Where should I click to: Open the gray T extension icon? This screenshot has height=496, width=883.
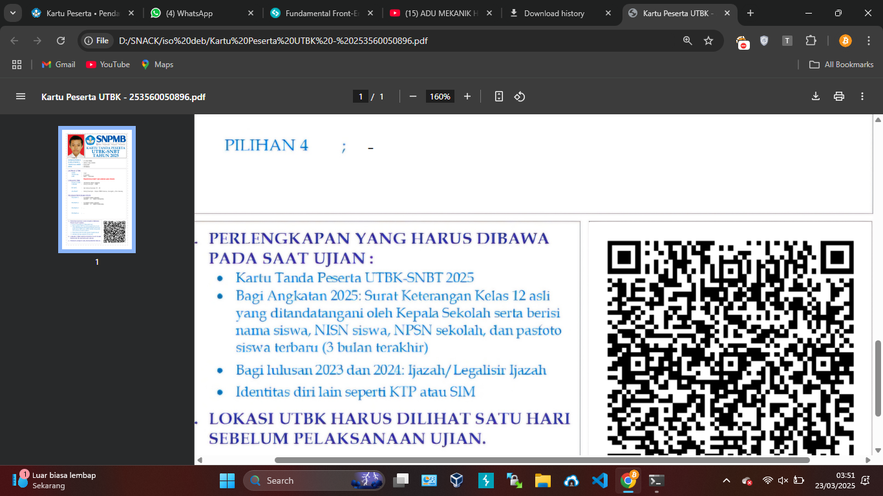[787, 41]
